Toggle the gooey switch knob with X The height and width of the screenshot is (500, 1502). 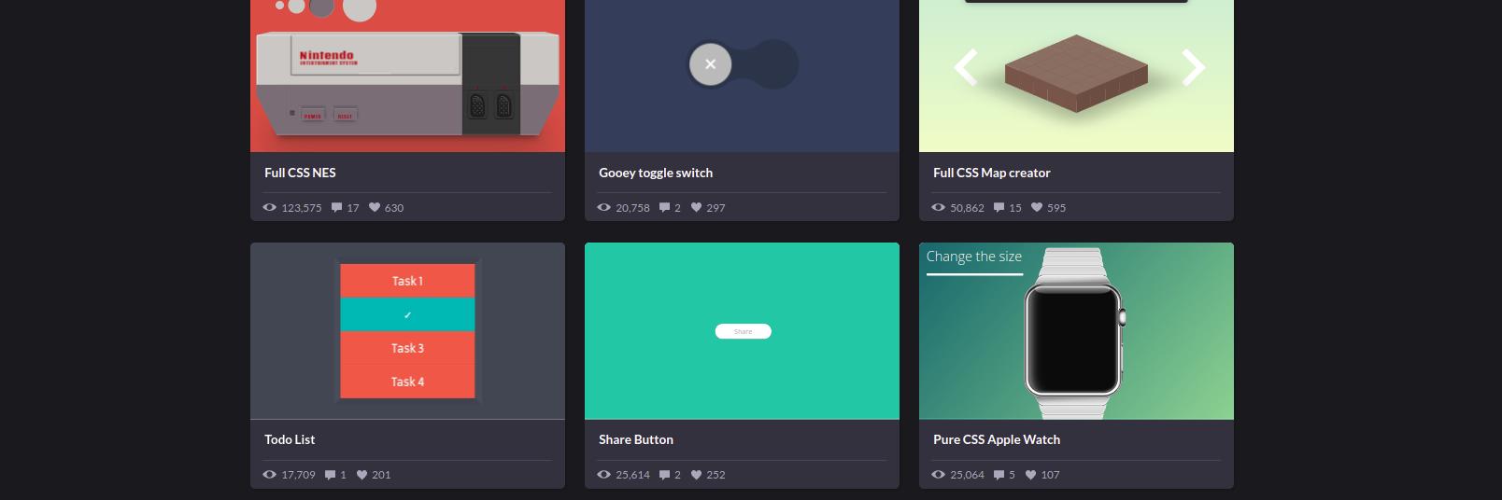pos(710,64)
